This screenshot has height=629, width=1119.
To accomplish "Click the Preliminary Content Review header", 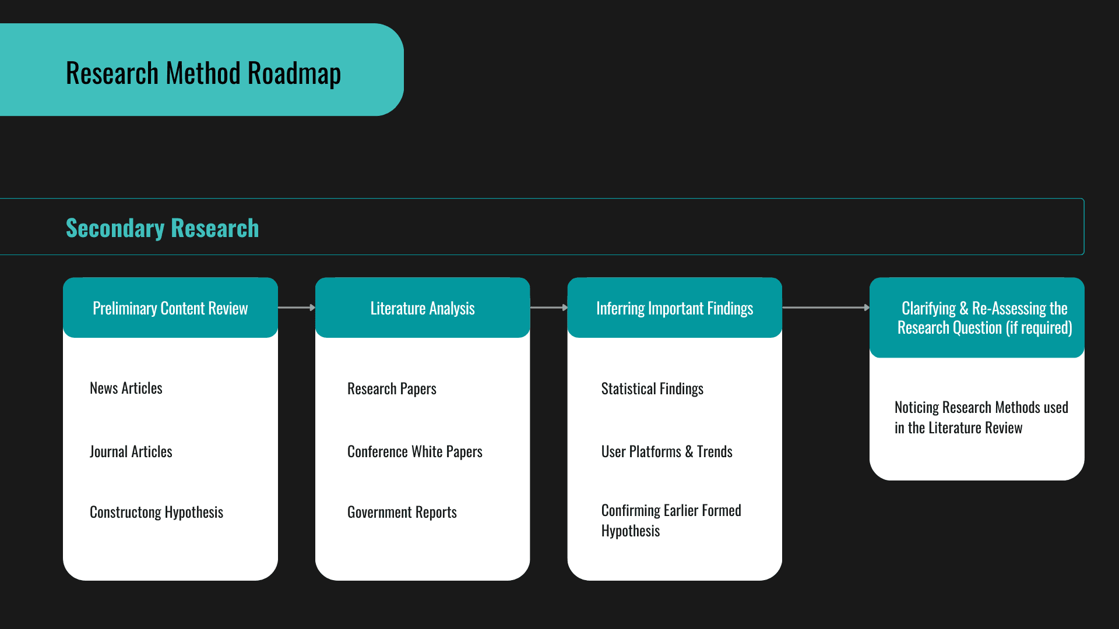I will pos(170,308).
